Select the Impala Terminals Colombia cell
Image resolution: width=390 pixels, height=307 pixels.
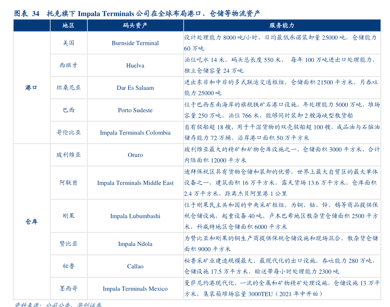[x=135, y=133]
